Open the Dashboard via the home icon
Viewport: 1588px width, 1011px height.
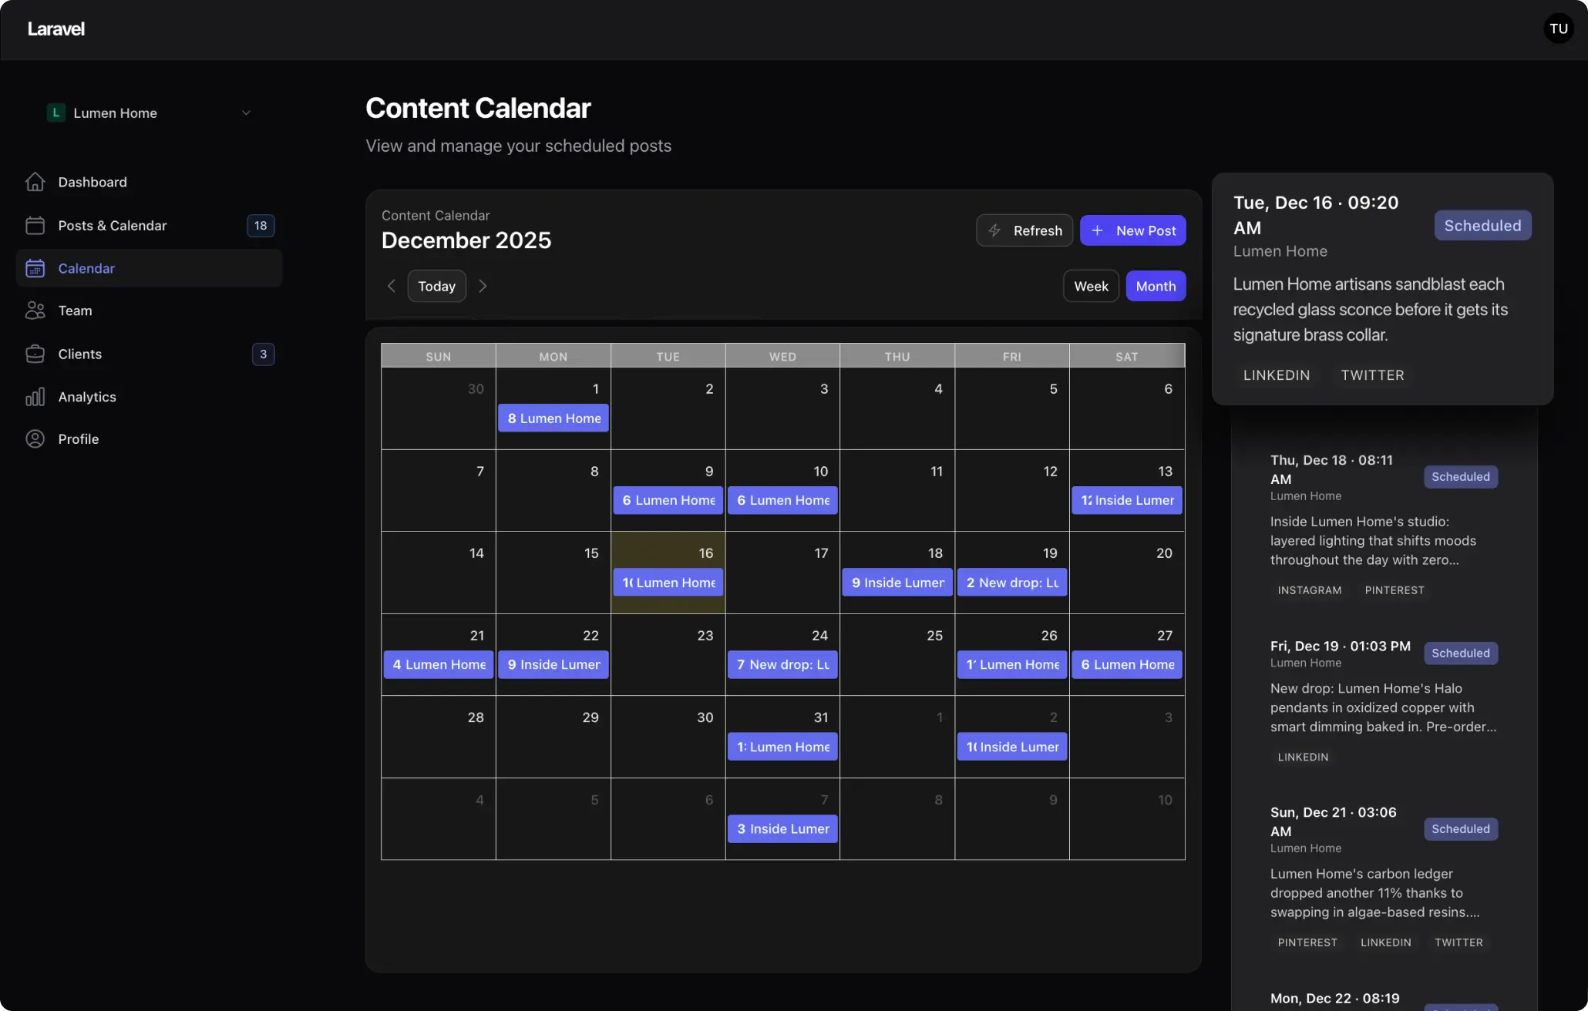tap(35, 182)
